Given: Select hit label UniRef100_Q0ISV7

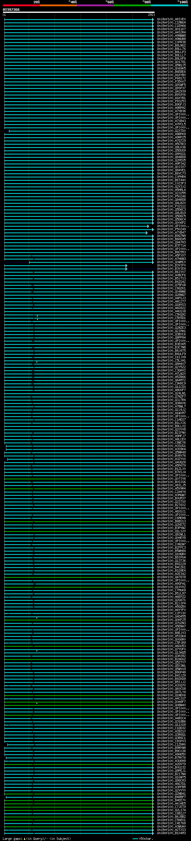Looking at the screenshot, I should point(171,167).
